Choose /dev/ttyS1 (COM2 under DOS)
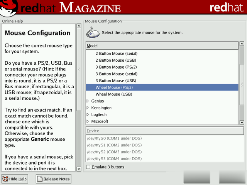The width and height of the screenshot is (247, 185). coord(165,145)
